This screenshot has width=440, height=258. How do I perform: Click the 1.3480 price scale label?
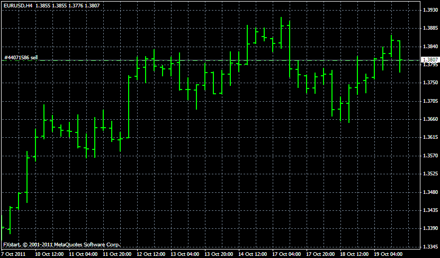coord(430,192)
